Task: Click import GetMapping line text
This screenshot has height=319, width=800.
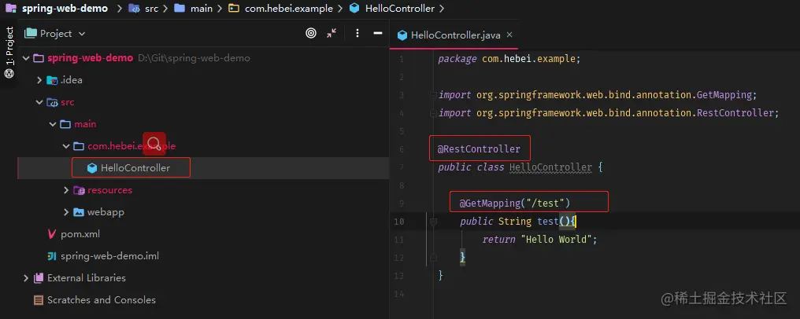Action: 598,94
